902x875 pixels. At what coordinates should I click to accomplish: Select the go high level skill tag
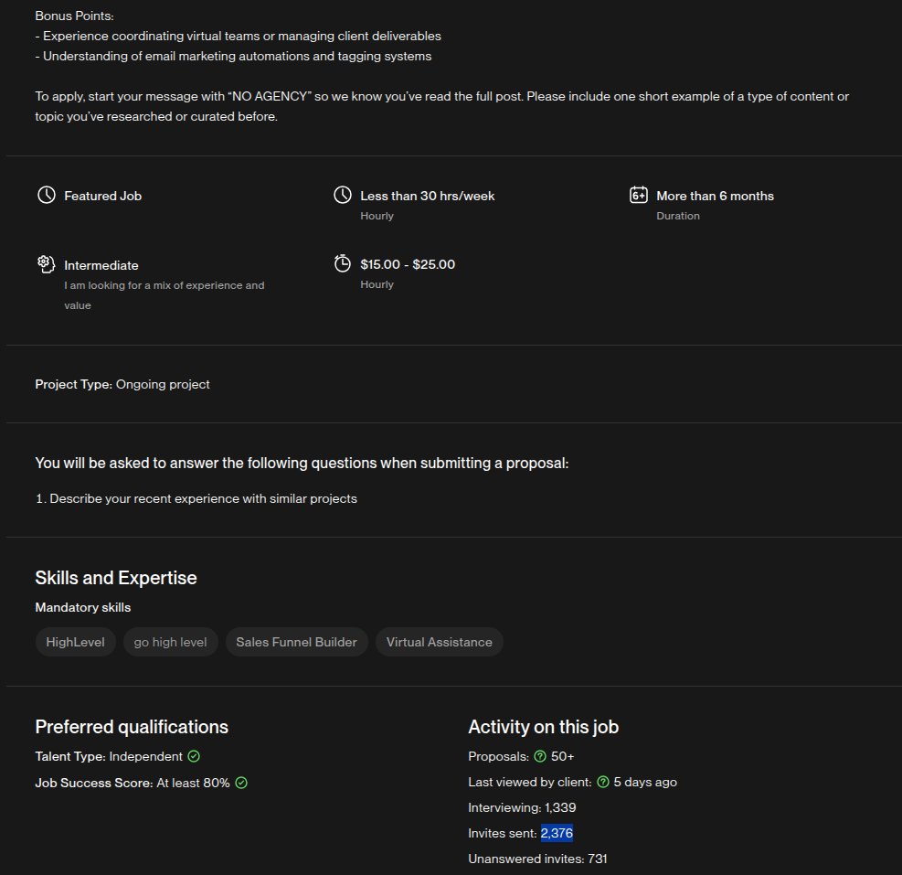[x=170, y=642]
